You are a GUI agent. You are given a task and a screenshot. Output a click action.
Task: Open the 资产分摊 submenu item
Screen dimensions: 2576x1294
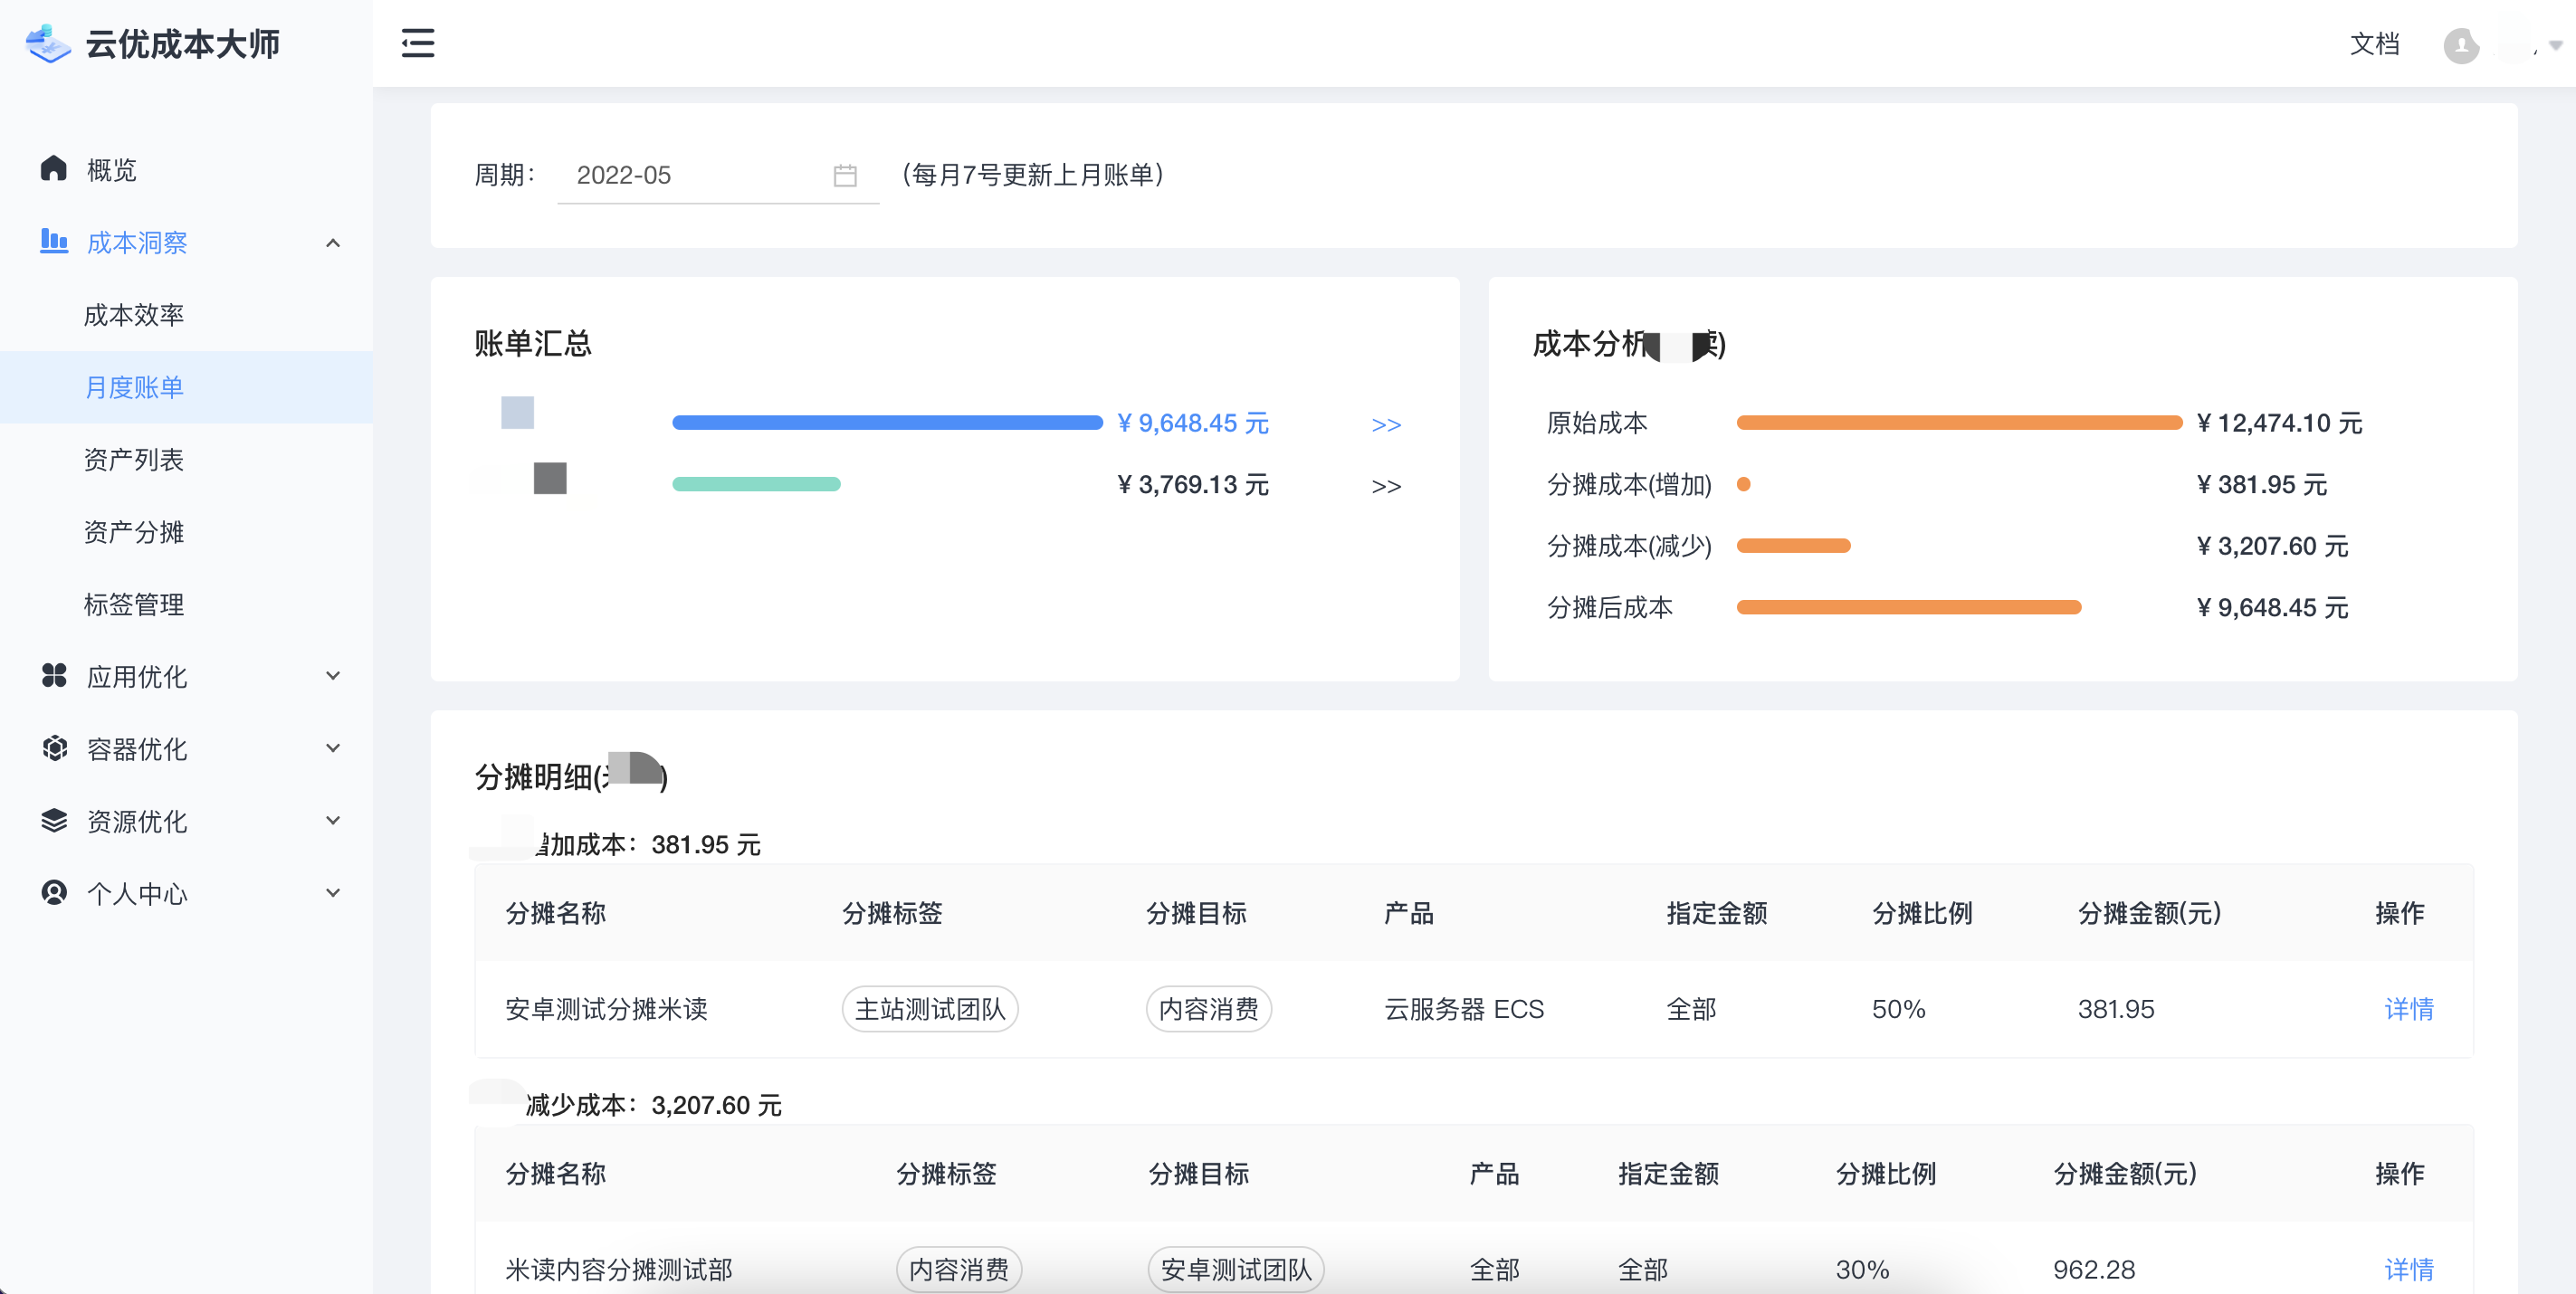pos(186,532)
